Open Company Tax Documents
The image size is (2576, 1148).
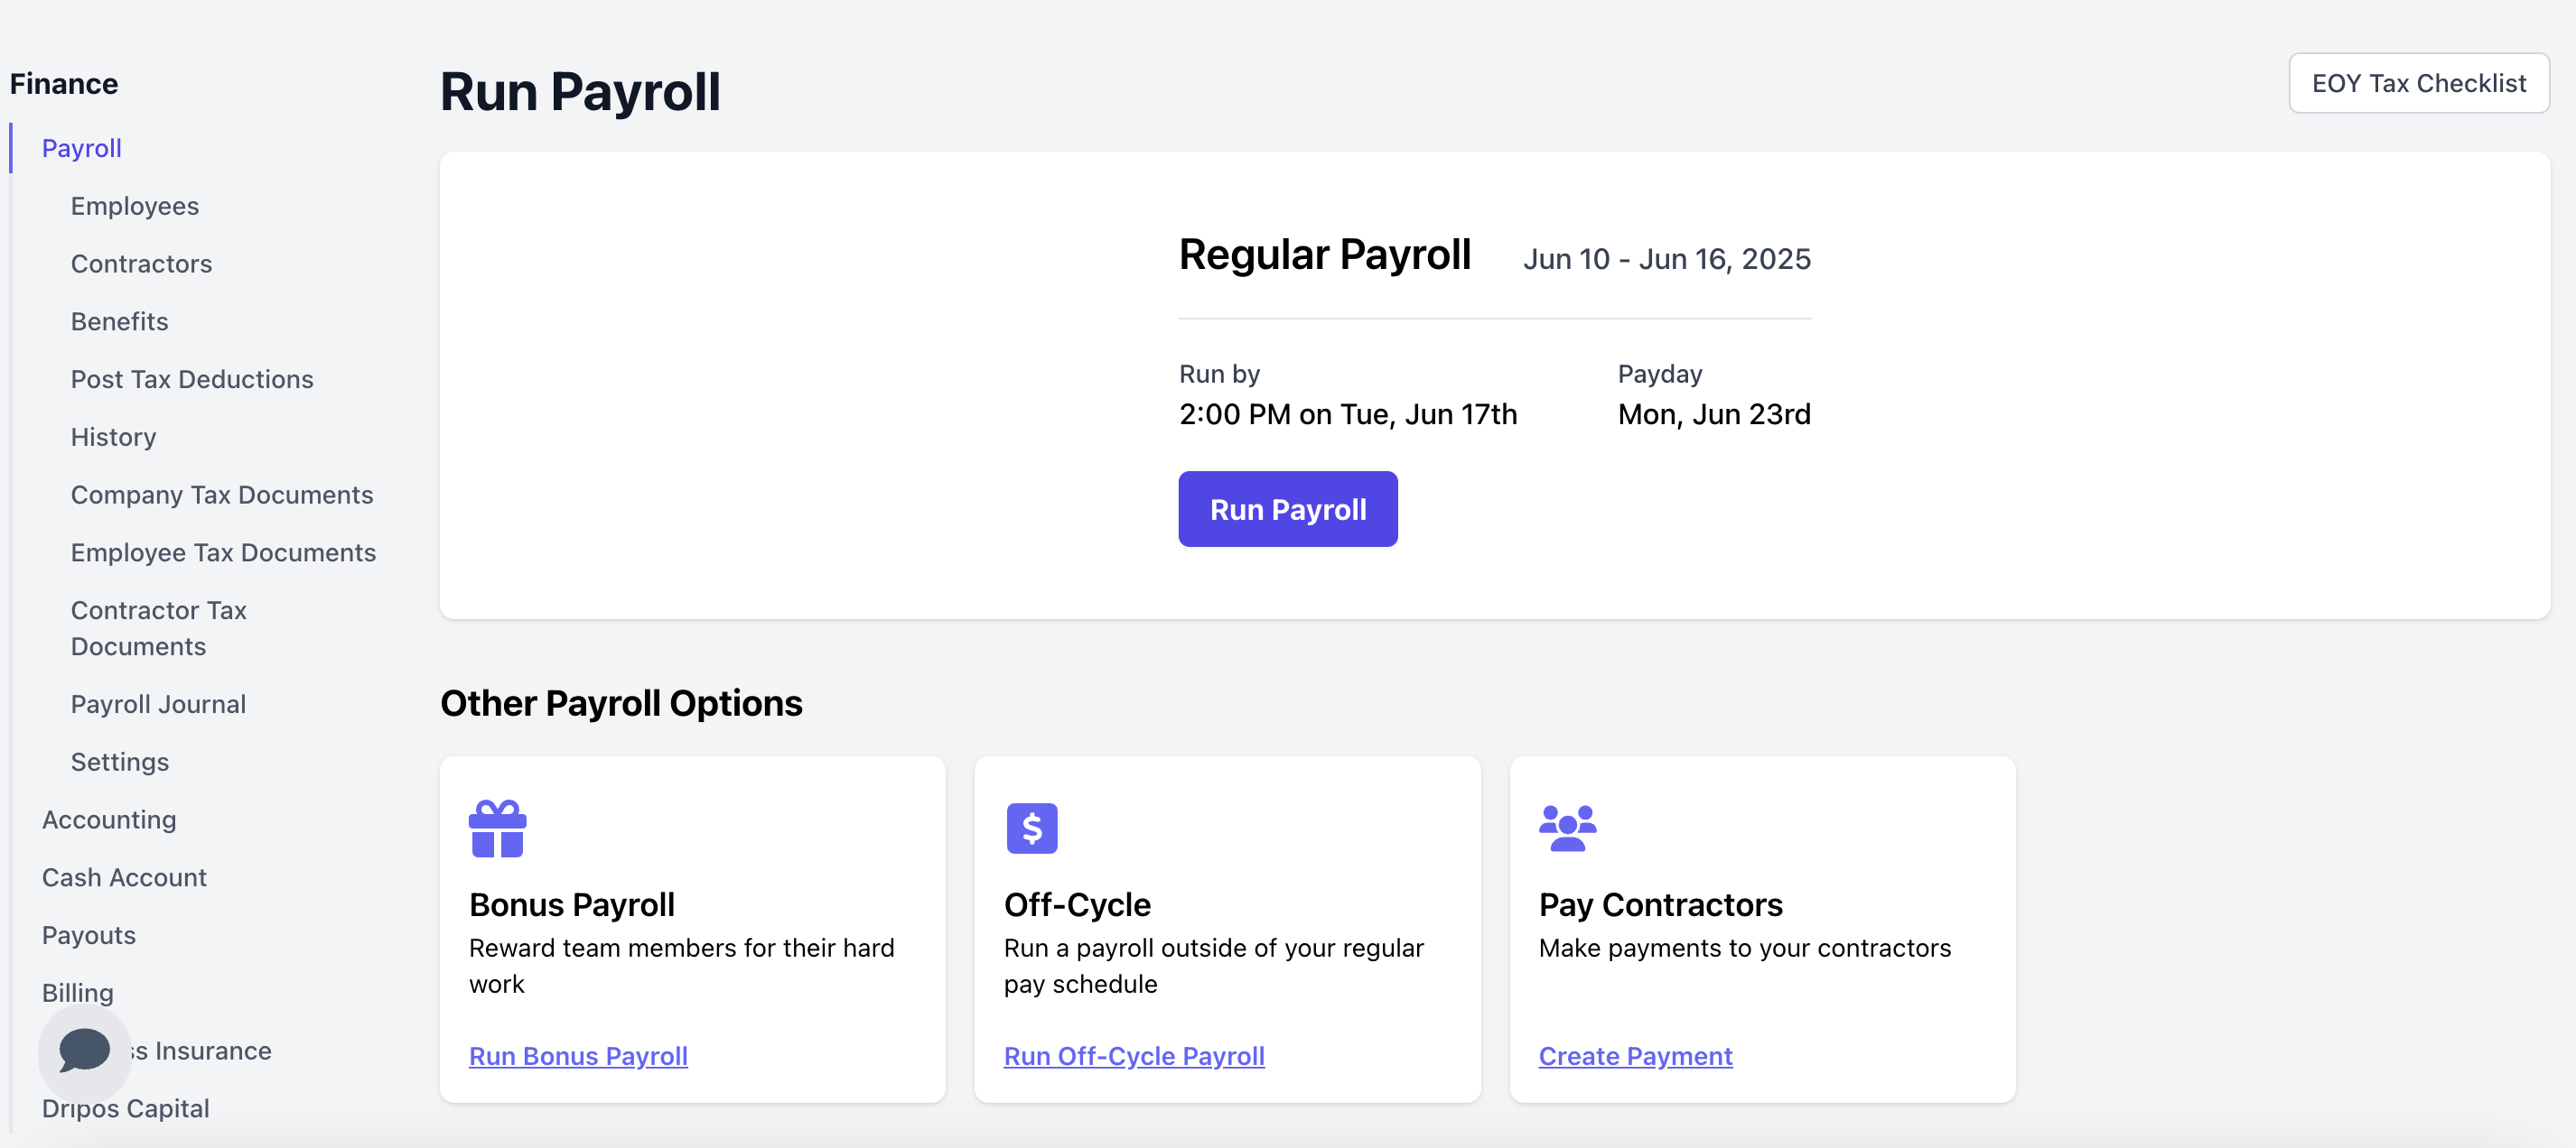coord(221,495)
